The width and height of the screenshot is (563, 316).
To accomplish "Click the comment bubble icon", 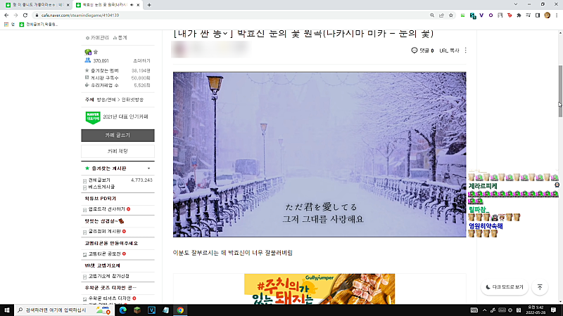I will pos(414,51).
